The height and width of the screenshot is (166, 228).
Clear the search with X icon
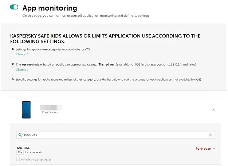click(211, 135)
